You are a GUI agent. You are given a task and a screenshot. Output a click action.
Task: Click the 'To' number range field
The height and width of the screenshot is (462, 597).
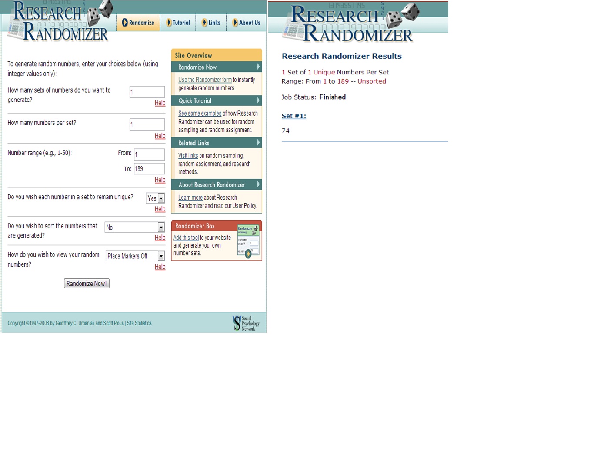click(x=149, y=169)
